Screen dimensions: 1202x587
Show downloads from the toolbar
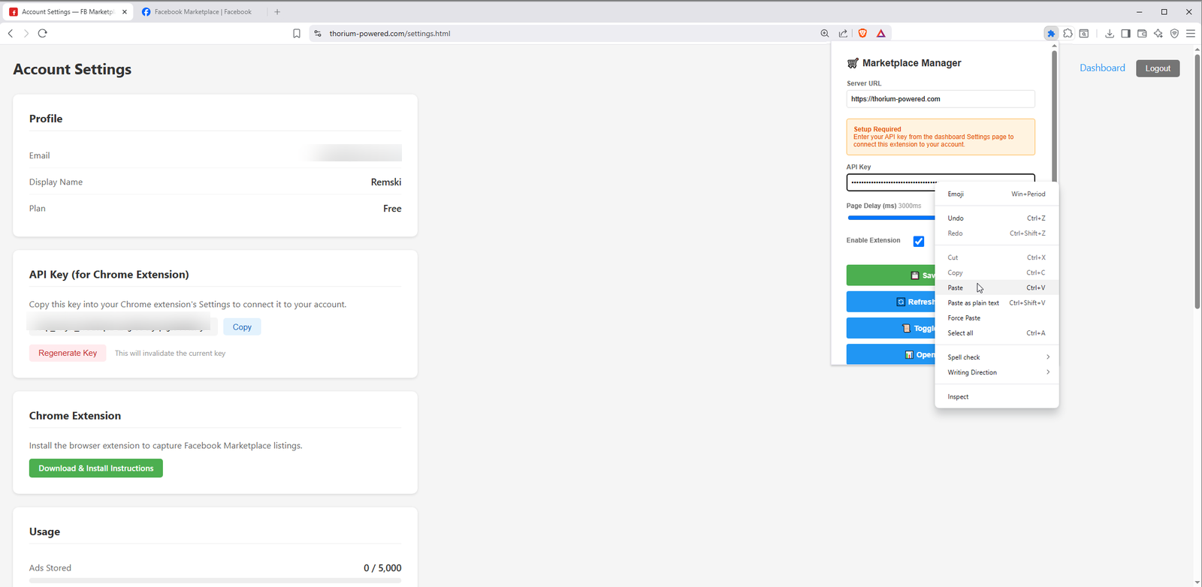[x=1110, y=33]
